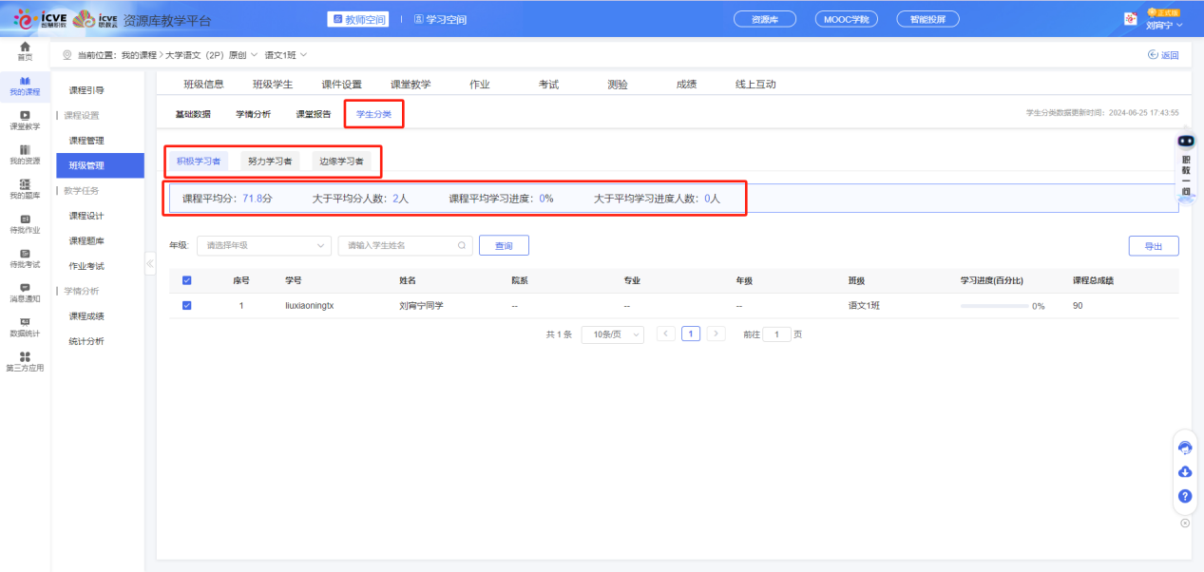1204x572 pixels.
Task: Open the 成绩 tab
Action: pyautogui.click(x=686, y=84)
